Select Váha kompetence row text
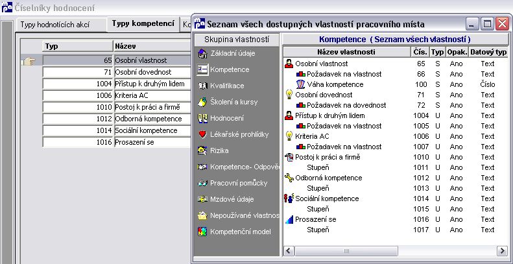The width and height of the screenshot is (513, 264). [335, 84]
